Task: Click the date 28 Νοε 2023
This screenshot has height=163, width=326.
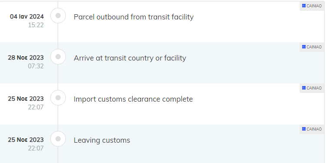Action: coord(26,58)
